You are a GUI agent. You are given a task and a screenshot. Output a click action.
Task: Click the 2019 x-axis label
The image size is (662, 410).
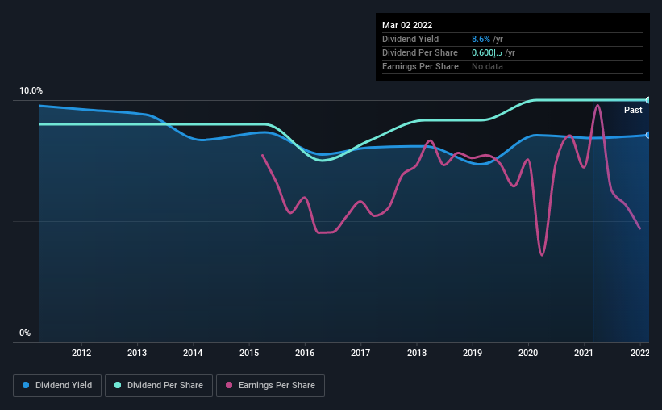coord(473,353)
